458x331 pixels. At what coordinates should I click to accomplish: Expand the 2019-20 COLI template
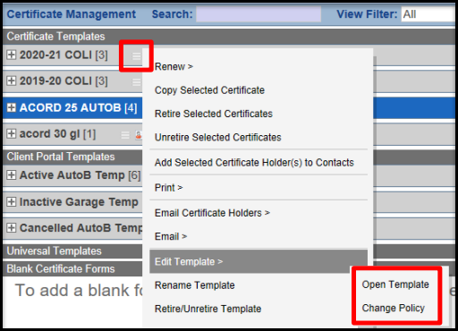pos(12,81)
